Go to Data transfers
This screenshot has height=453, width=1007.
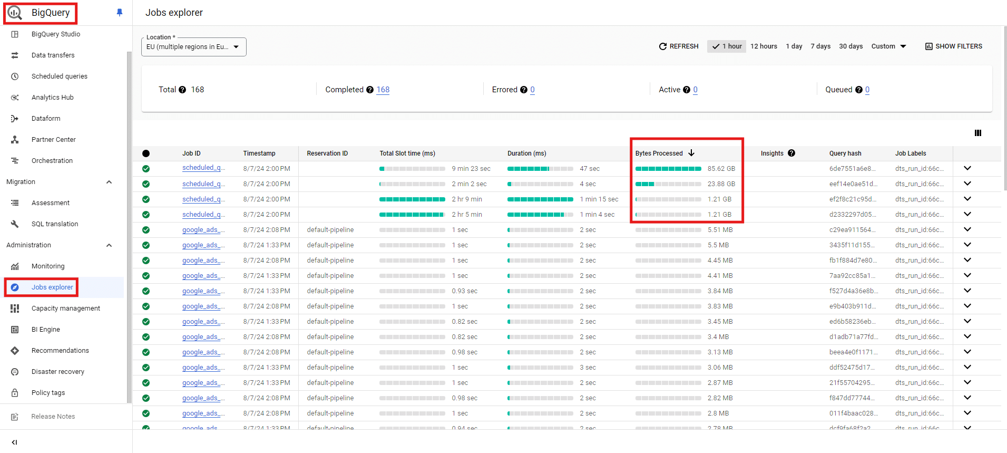[53, 55]
